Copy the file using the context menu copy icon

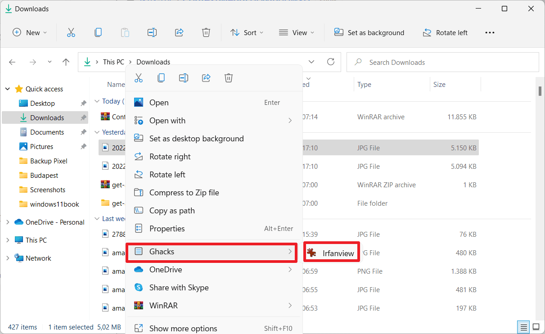point(161,77)
